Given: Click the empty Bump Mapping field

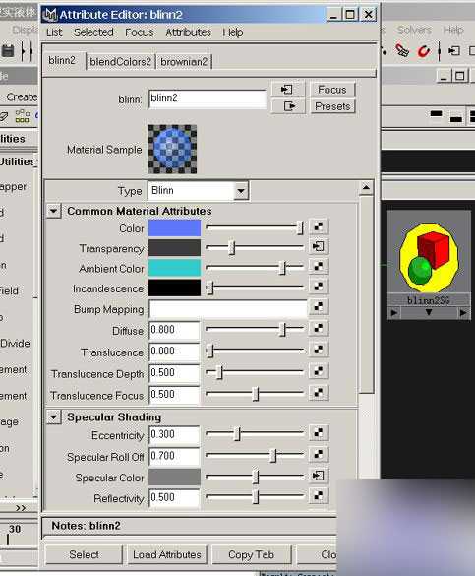Looking at the screenshot, I should tap(228, 308).
